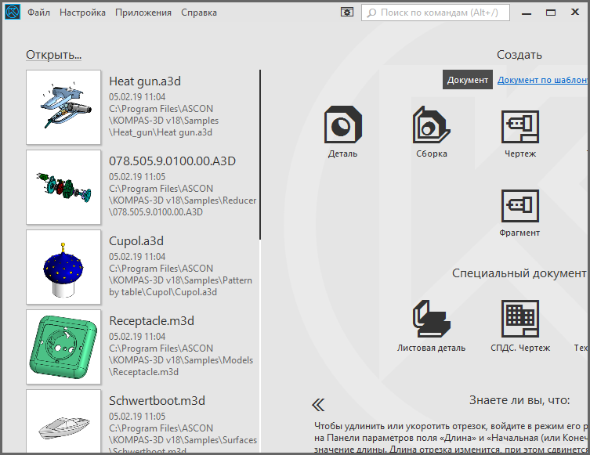Screen dimensions: 590x455
Task: Open the Cupol.a3d thumbnail
Action: point(63,267)
